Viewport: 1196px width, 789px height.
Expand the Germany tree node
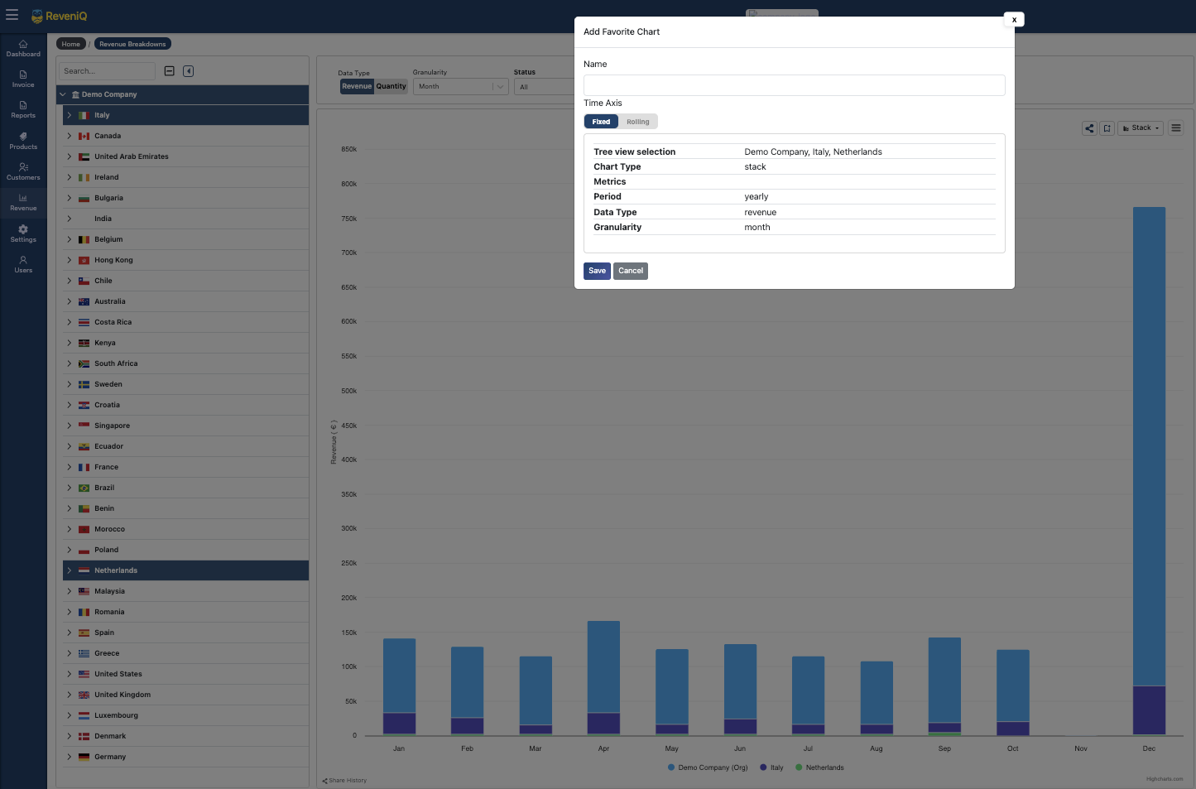point(70,757)
